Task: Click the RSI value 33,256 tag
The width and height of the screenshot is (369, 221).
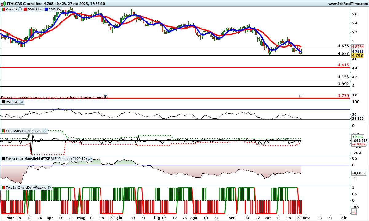Action: [x=358, y=118]
